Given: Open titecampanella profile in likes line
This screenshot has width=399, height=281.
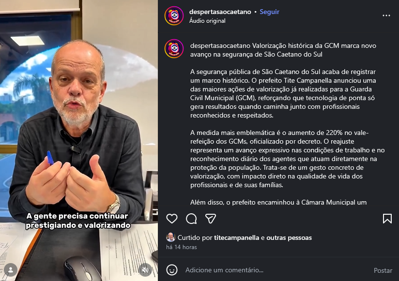Looking at the screenshot, I should (x=236, y=237).
